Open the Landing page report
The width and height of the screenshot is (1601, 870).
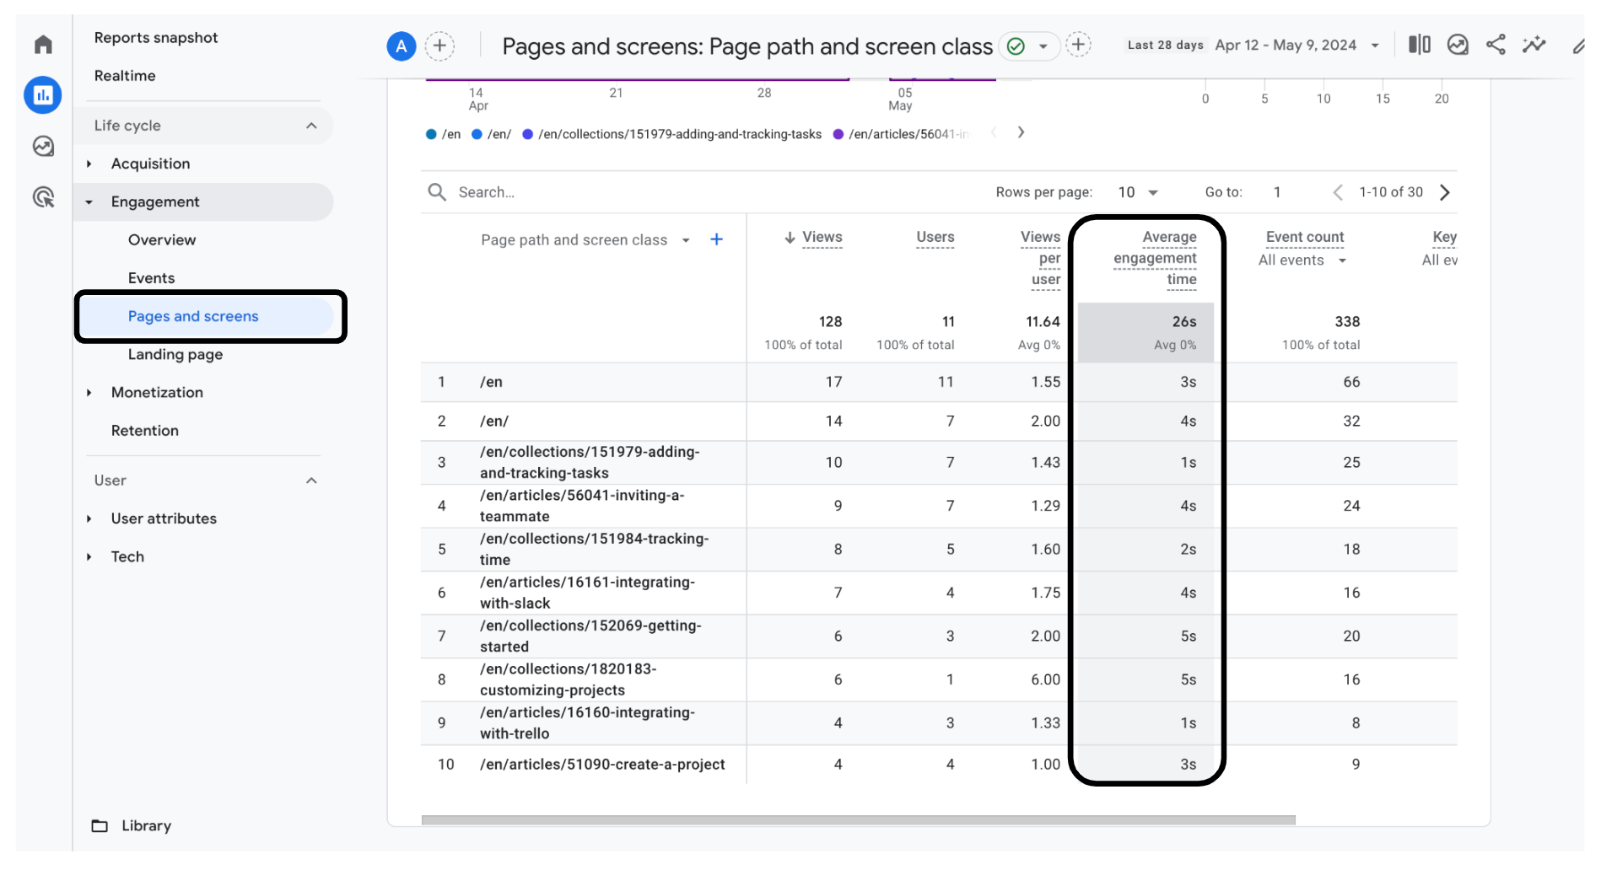[175, 354]
